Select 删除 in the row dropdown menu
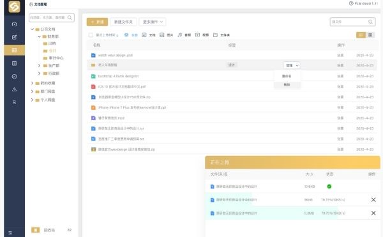The image size is (383, 237). [x=287, y=85]
